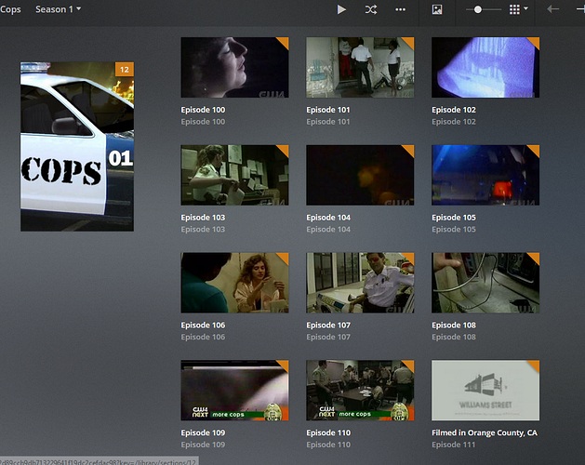
Task: Click the bold Episode 100 title
Action: [x=203, y=110]
